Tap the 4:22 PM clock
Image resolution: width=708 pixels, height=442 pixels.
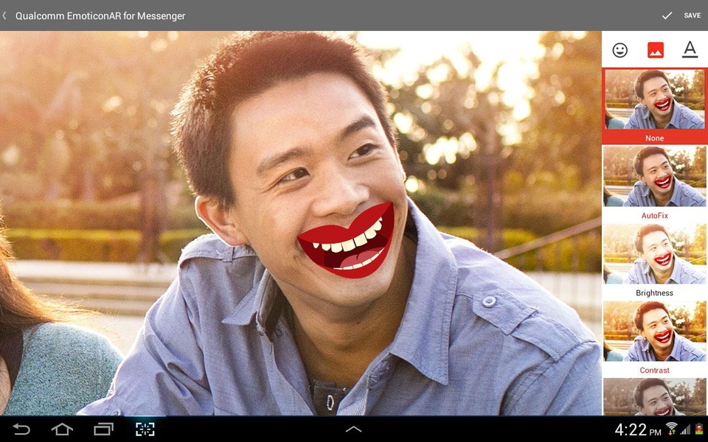(x=637, y=429)
